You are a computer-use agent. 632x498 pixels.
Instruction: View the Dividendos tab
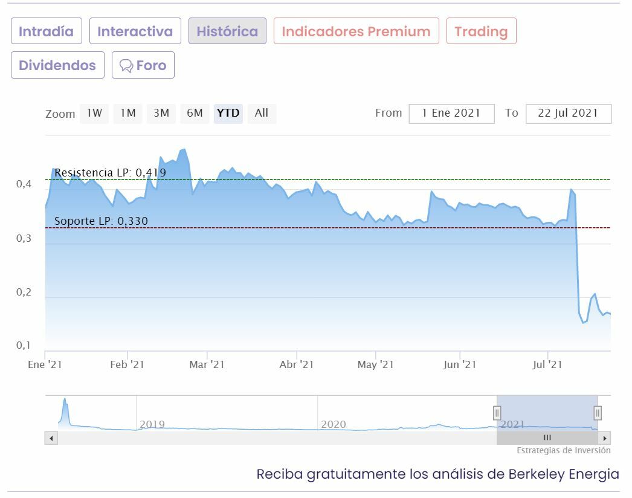tap(57, 65)
